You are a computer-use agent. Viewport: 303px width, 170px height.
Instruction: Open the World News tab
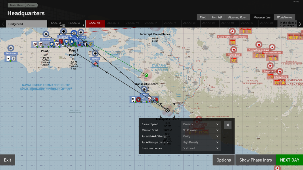(284, 17)
